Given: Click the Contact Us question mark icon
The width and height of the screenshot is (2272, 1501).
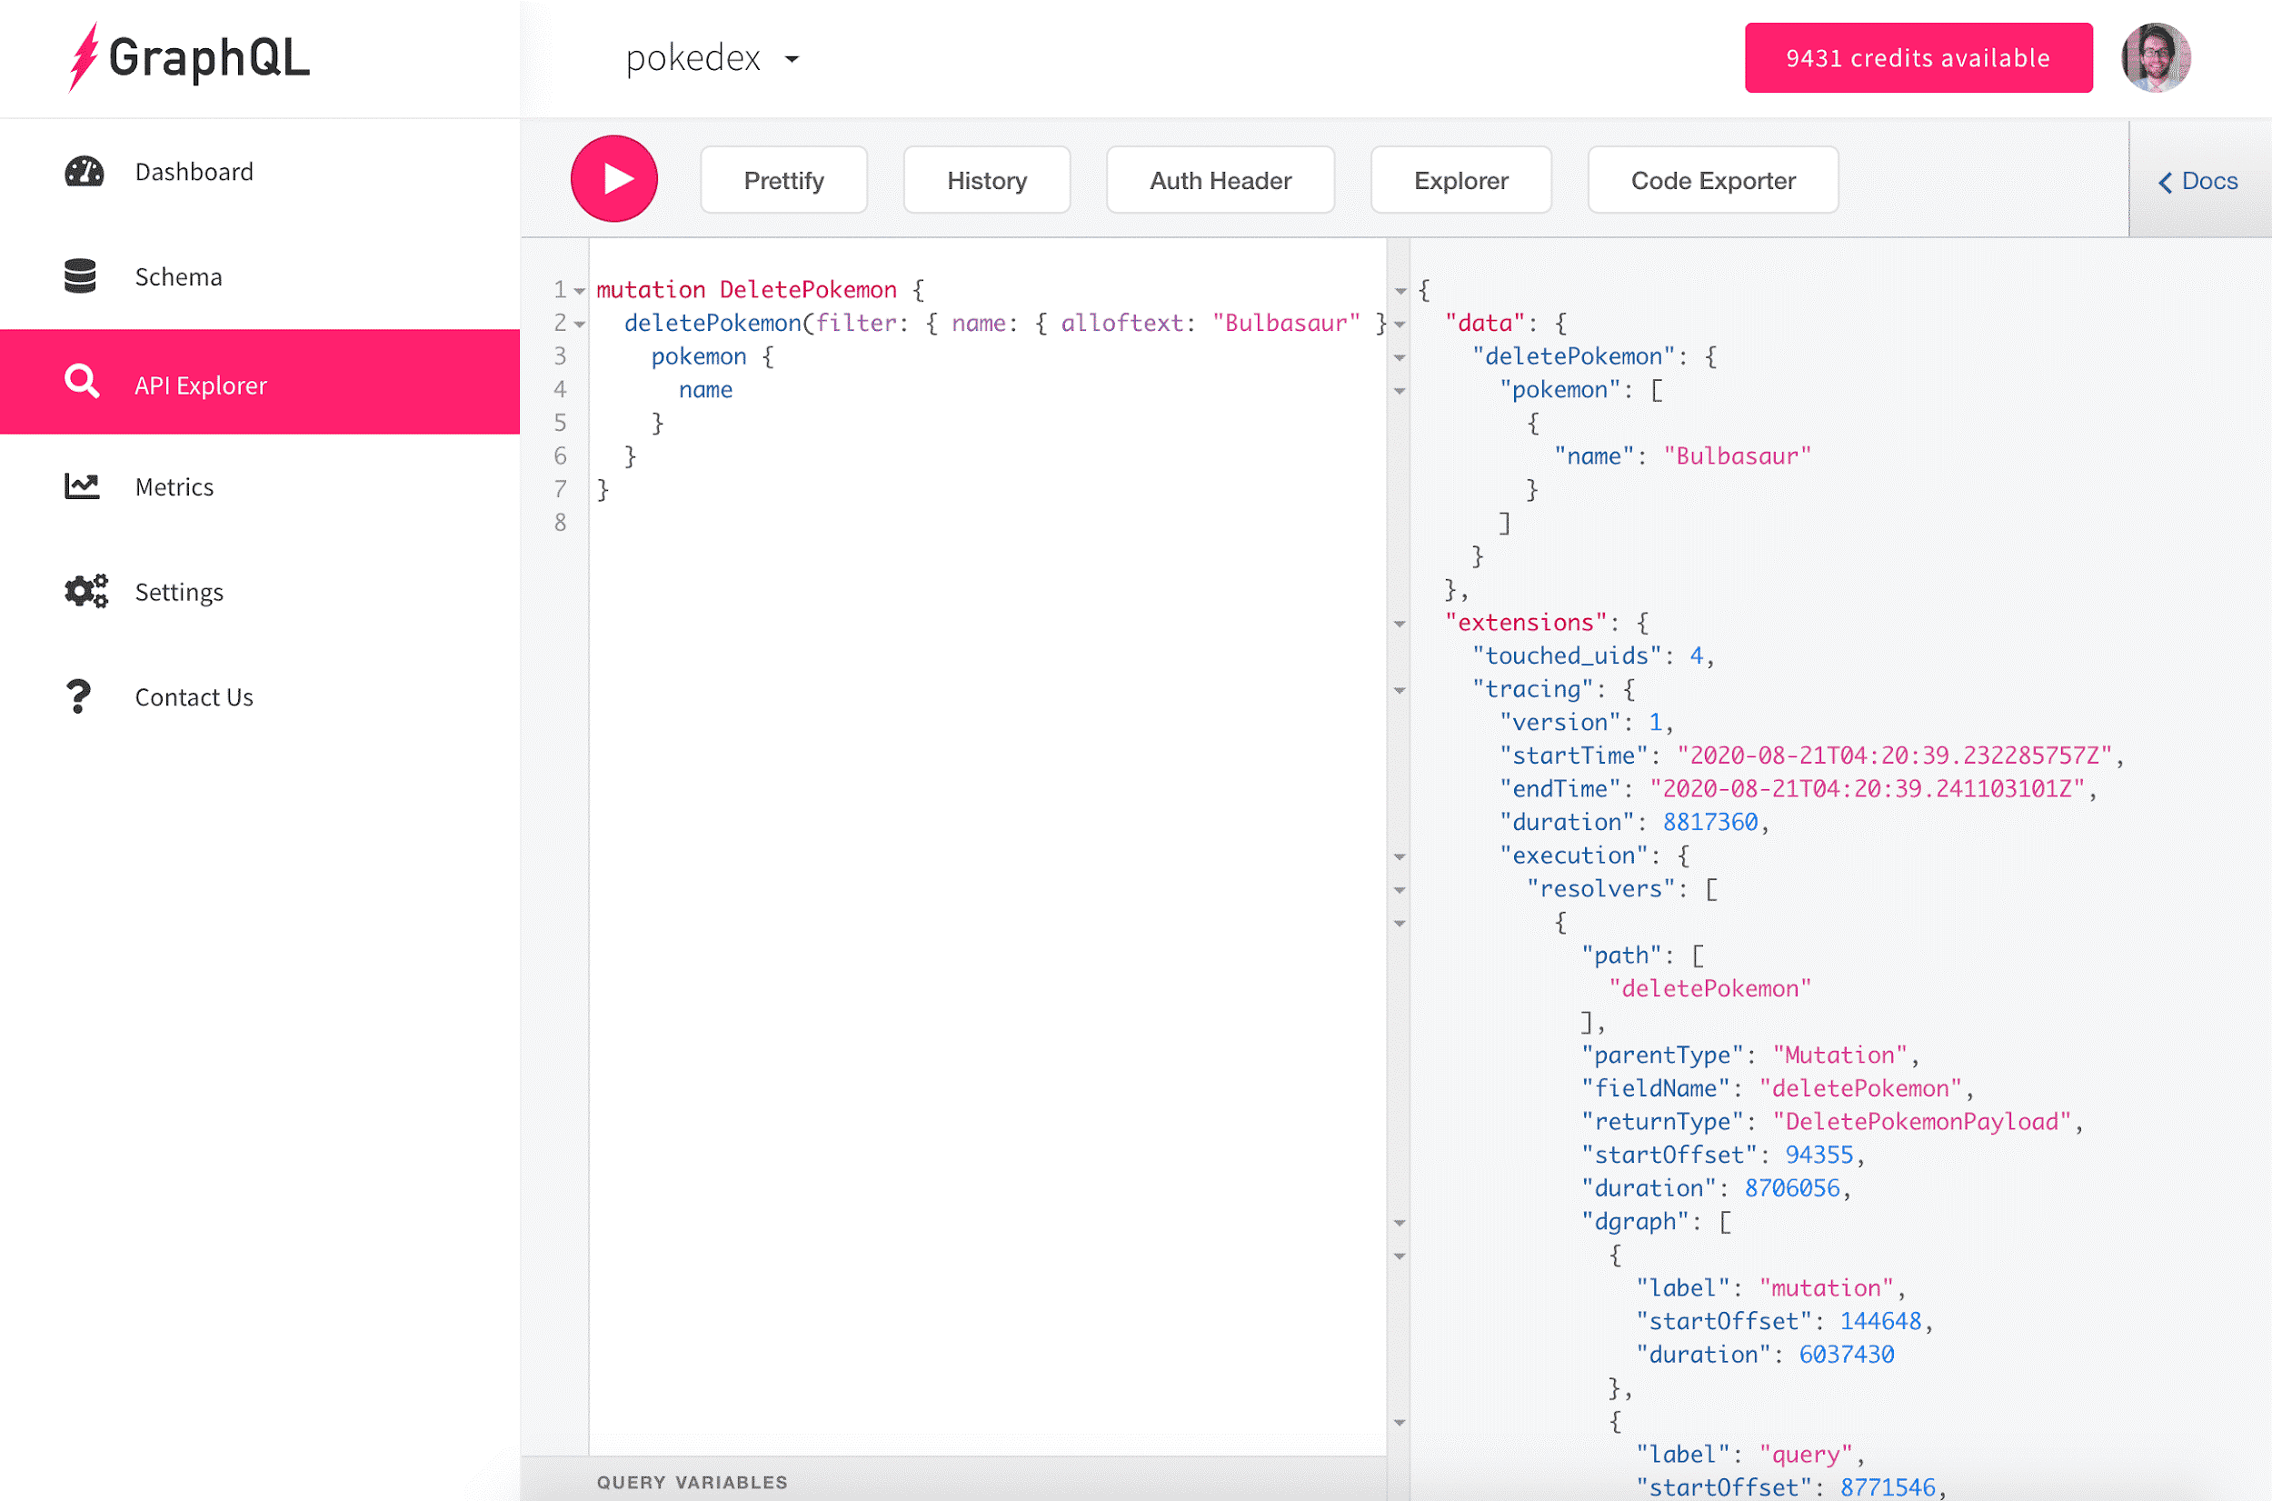Looking at the screenshot, I should (x=78, y=697).
